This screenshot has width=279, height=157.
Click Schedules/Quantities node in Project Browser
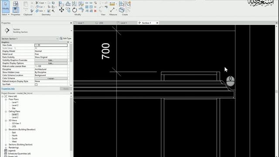click(19, 154)
